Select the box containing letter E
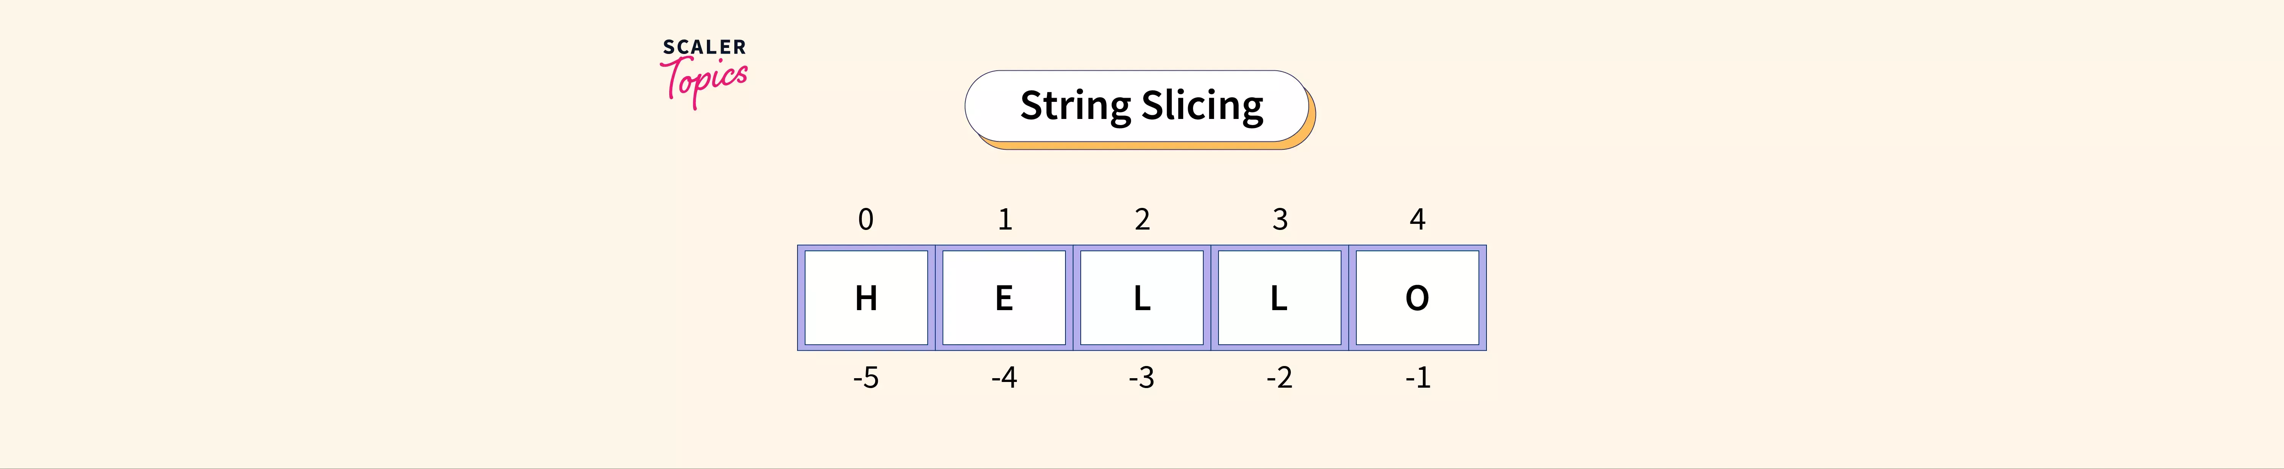 point(1004,298)
